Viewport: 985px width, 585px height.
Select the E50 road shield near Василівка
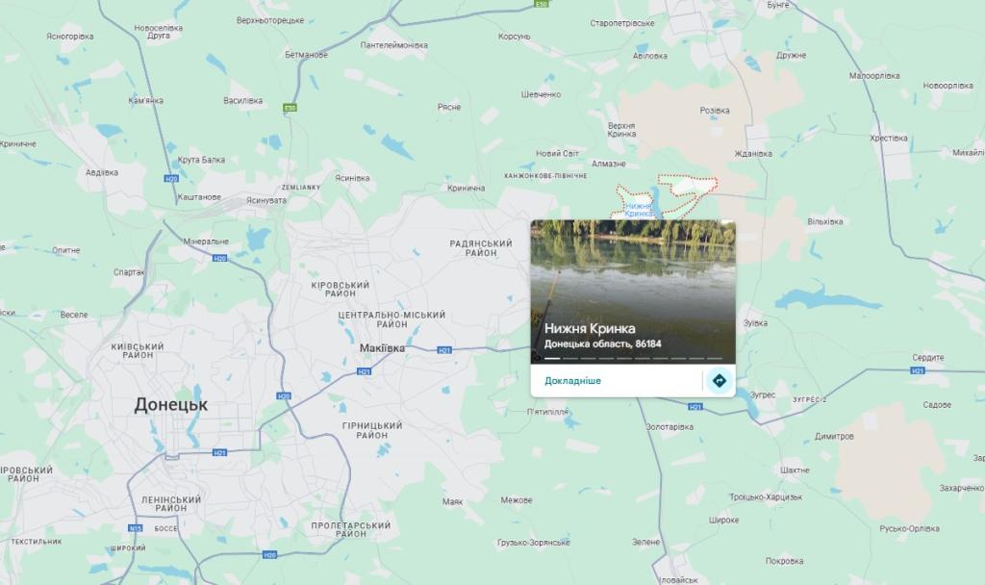[x=290, y=108]
